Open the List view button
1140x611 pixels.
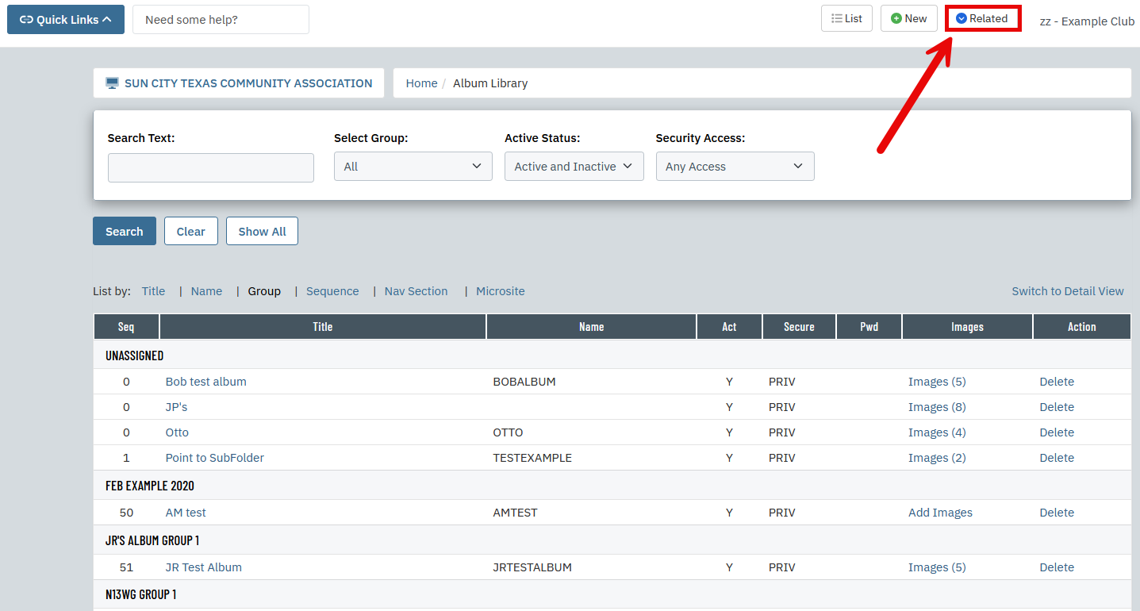[x=846, y=18]
